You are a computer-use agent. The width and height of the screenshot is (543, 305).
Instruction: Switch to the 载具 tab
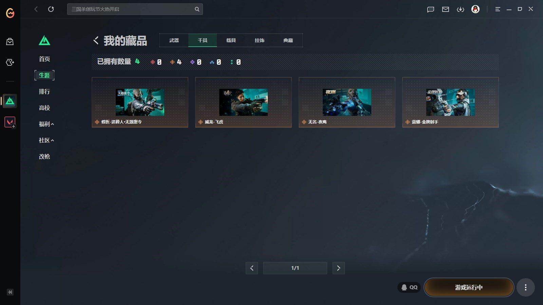point(231,40)
